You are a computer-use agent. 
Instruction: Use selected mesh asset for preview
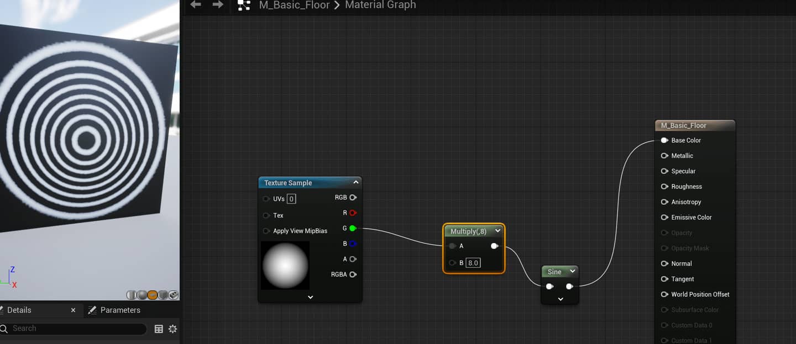pyautogui.click(x=174, y=295)
